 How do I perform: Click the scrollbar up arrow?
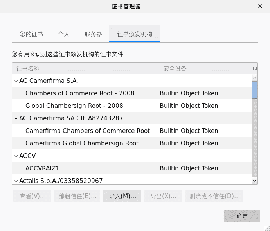(x=255, y=78)
